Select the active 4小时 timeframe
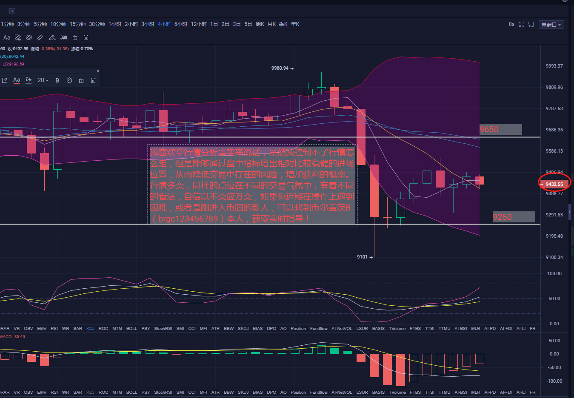Viewport: 574px width, 398px height. tap(164, 24)
